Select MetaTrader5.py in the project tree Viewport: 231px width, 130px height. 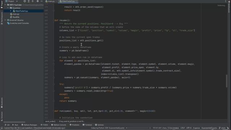coord(22,11)
